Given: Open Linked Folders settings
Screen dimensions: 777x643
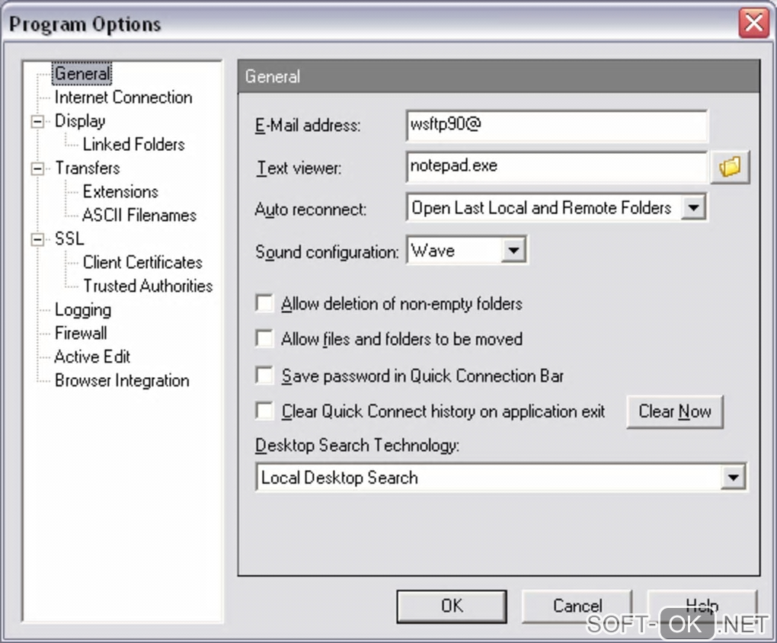Looking at the screenshot, I should coord(134,144).
